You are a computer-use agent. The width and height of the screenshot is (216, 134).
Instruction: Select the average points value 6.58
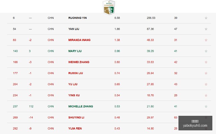[117, 18]
